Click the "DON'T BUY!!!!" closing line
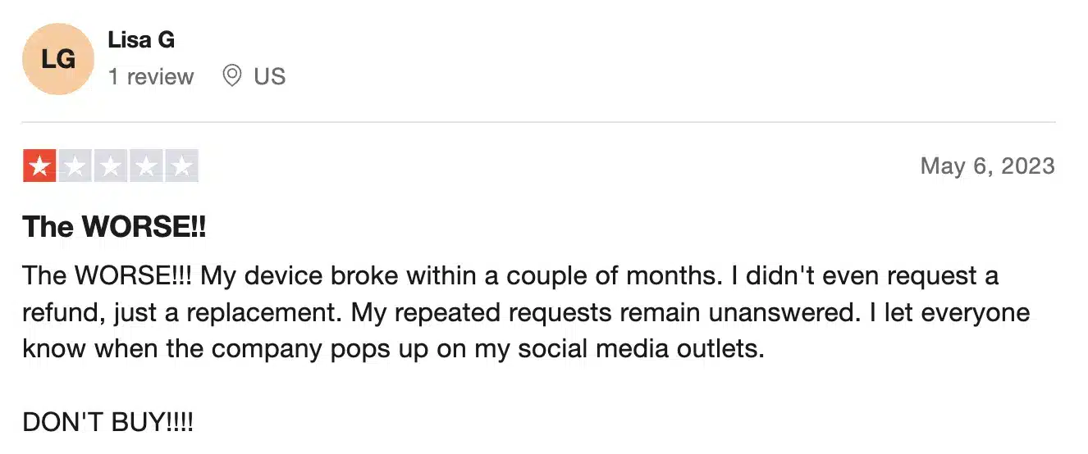This screenshot has width=1088, height=454. point(108,423)
